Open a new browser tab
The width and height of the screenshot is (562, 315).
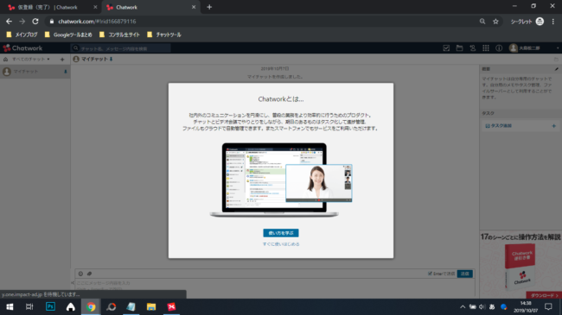point(209,7)
